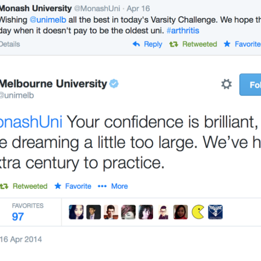This screenshot has width=261, height=261.
Task: Click the Pac-Man avatar thumbnail
Action: pyautogui.click(x=198, y=212)
